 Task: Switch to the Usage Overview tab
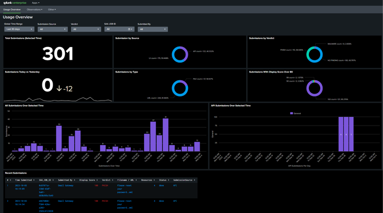coord(12,9)
